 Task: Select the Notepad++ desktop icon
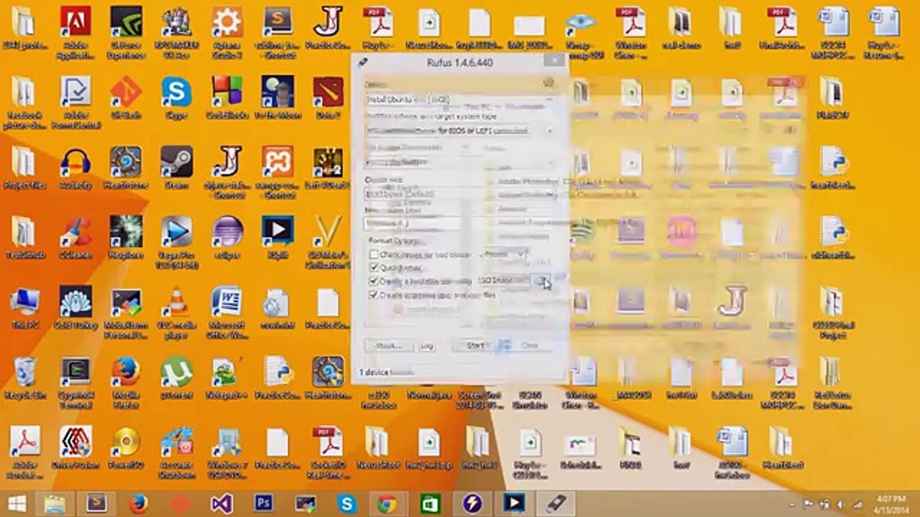(x=227, y=378)
